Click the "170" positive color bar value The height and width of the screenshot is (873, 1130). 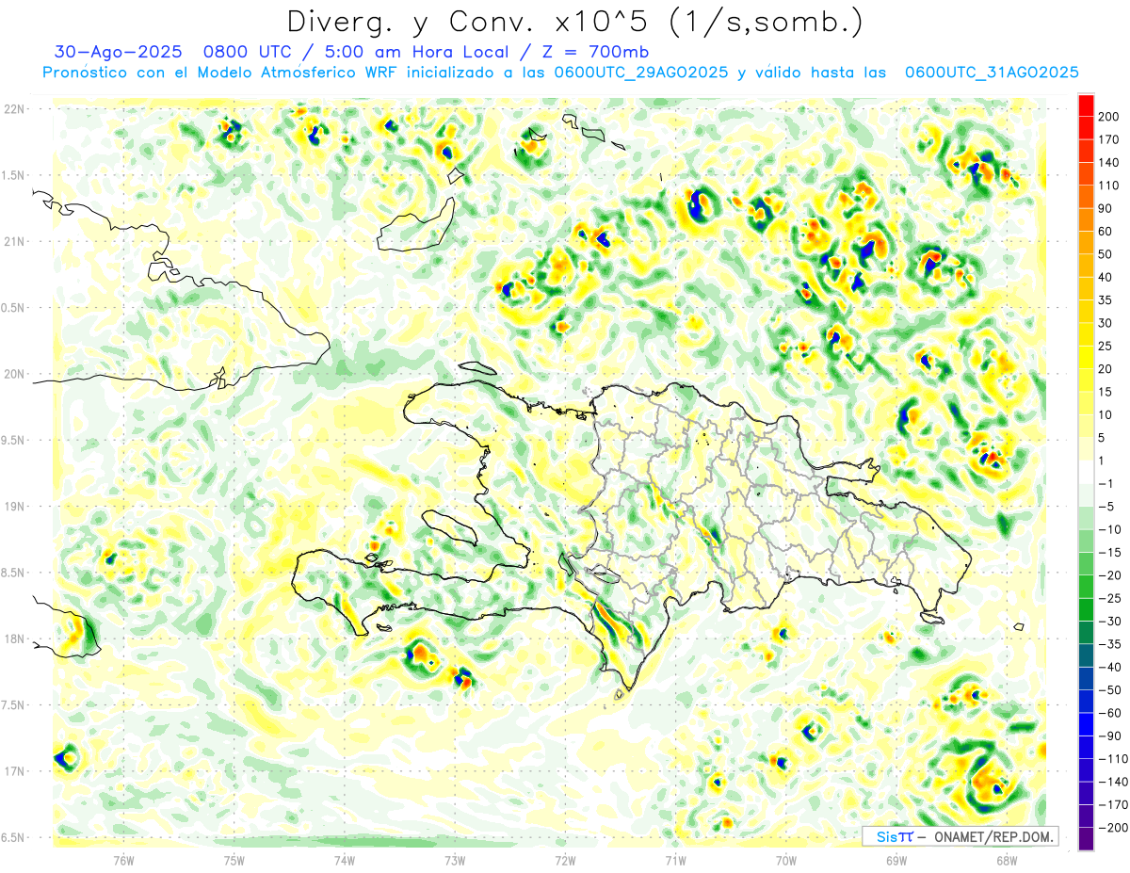pyautogui.click(x=1107, y=139)
